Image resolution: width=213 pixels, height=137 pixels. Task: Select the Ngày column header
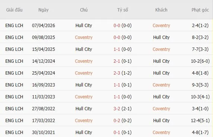[43, 10]
